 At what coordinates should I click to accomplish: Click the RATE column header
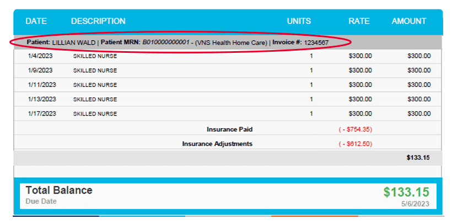[x=359, y=21]
